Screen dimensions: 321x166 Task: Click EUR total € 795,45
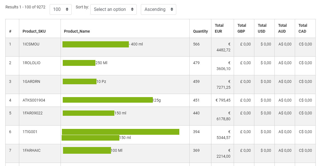[x=223, y=100]
